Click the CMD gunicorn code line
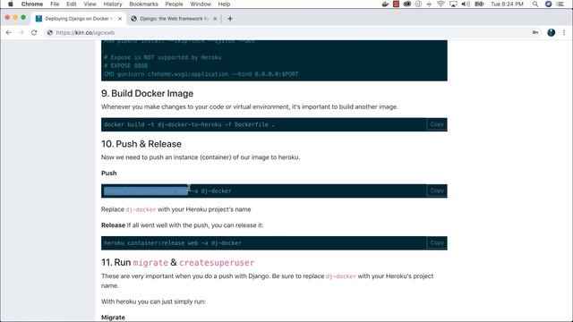This screenshot has height=322, width=573. coord(201,74)
